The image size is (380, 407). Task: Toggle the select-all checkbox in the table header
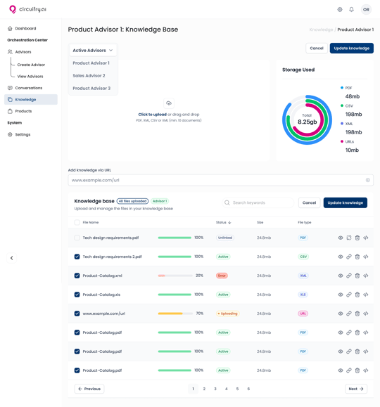coord(77,222)
